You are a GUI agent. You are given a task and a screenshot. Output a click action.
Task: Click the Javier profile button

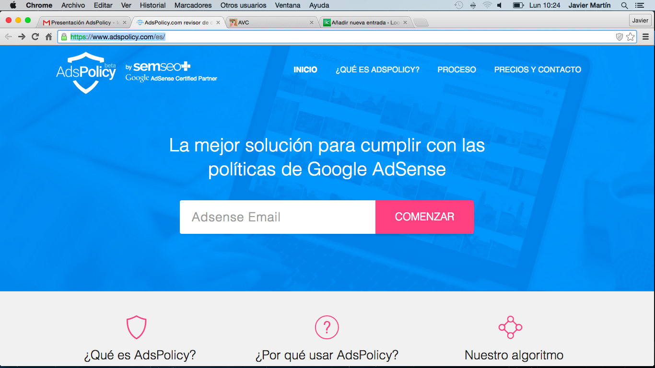pyautogui.click(x=640, y=21)
